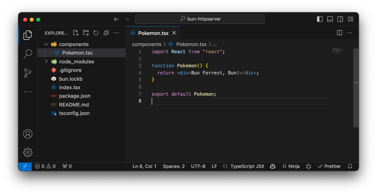
Task: Refresh the Explorer file tree
Action: tap(96, 33)
